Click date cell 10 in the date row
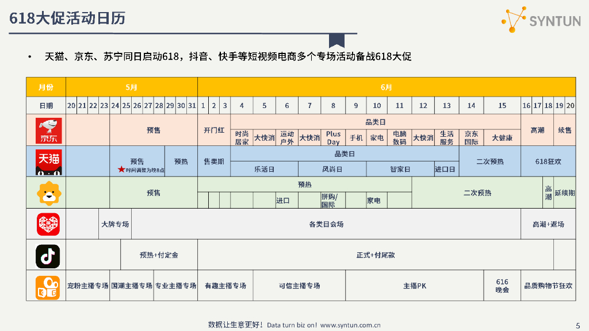 tap(377, 106)
